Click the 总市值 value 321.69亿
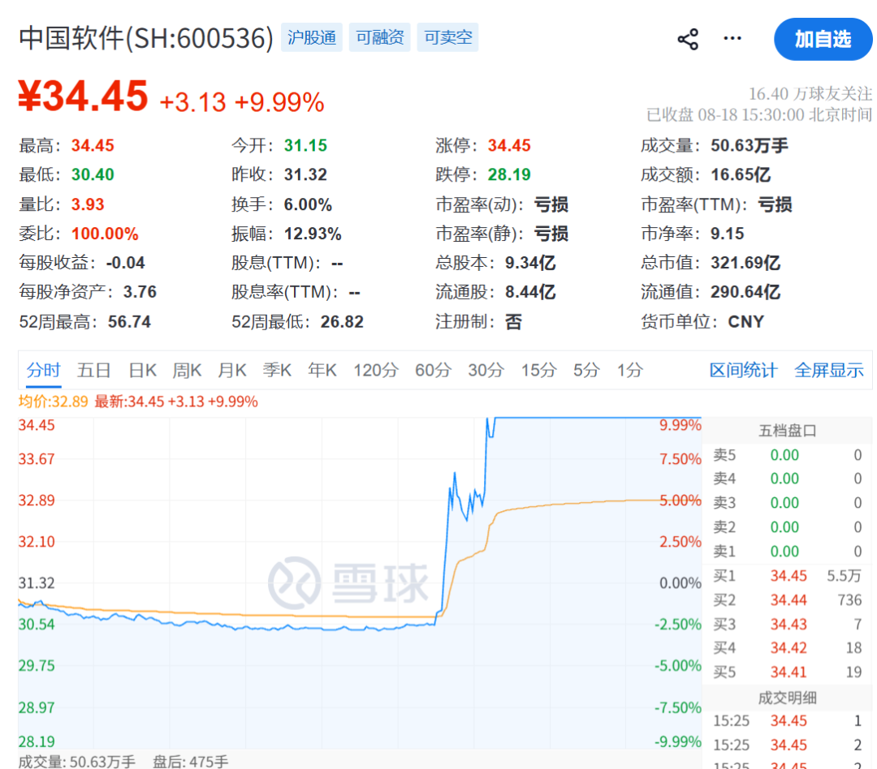 (x=745, y=263)
